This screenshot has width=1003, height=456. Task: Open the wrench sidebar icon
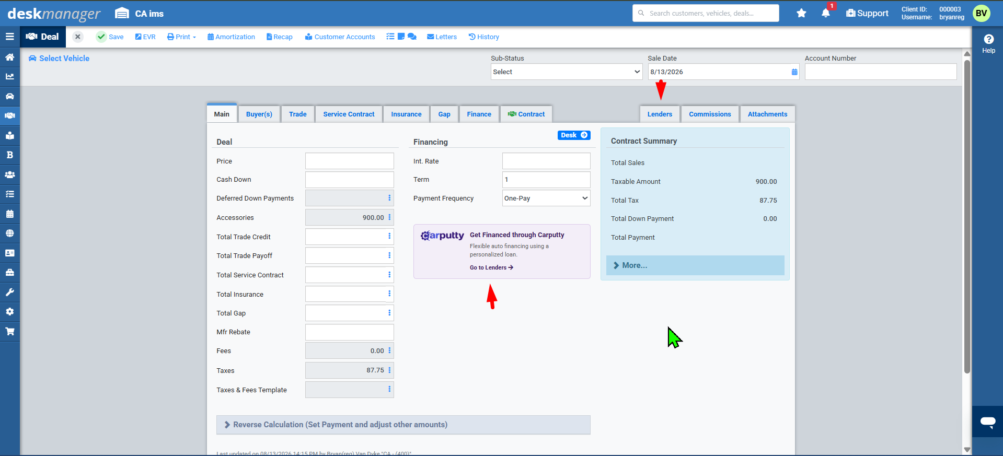9,292
